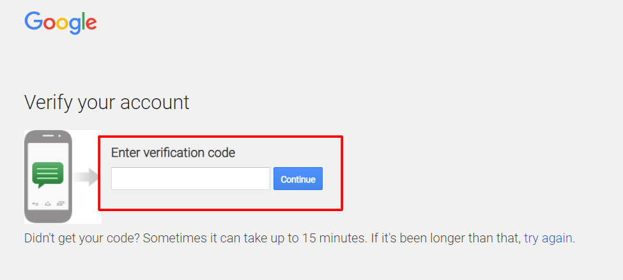The image size is (623, 280).
Task: Focus the verification code input field
Action: 190,179
